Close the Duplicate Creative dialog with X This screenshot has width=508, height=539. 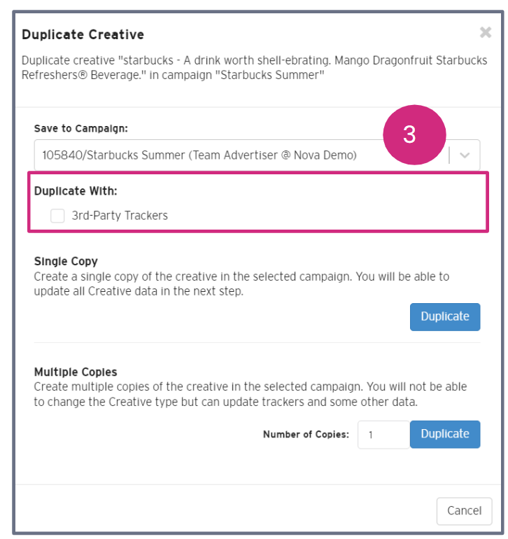pos(485,32)
